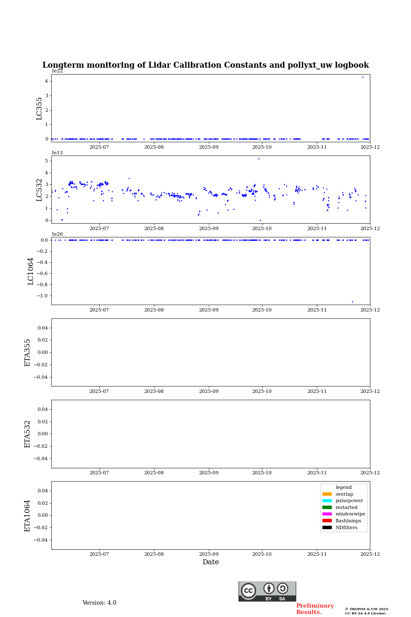411x617 pixels.
Task: Click the red flashlamps legend swatch
Action: 327,521
